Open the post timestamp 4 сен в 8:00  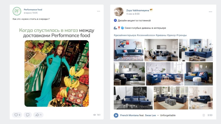tap(133, 14)
